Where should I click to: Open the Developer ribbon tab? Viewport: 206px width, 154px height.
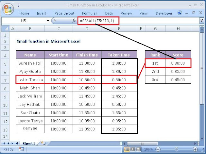(x=164, y=13)
